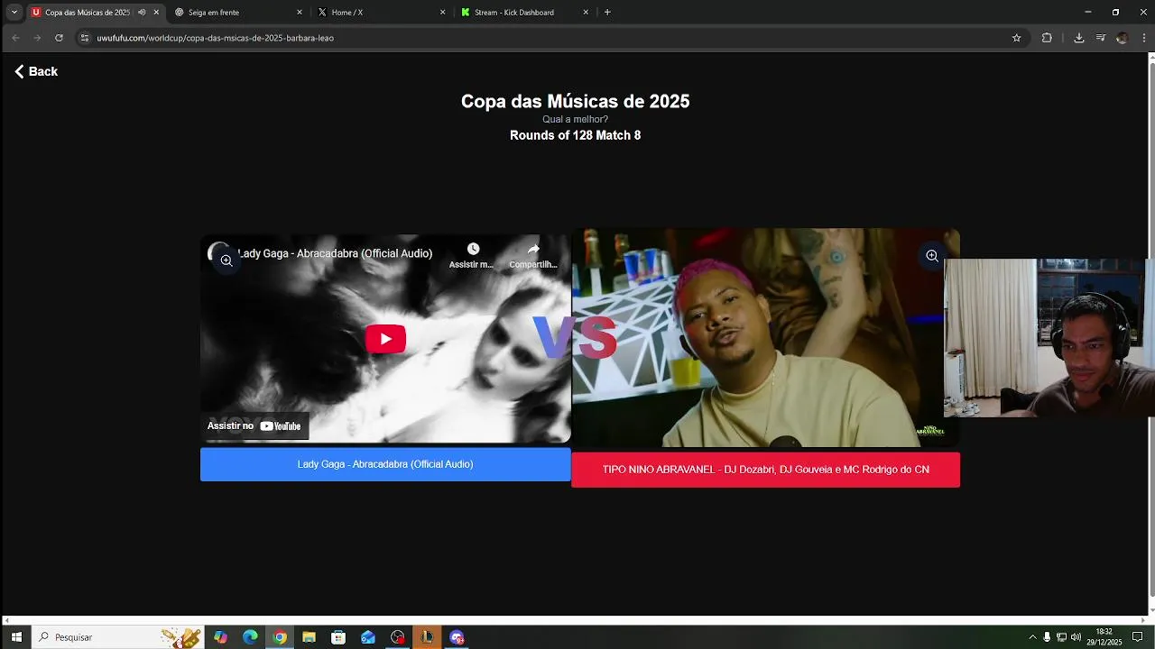Click the page vertical scrollbar
Image resolution: width=1155 pixels, height=649 pixels.
click(x=1150, y=329)
